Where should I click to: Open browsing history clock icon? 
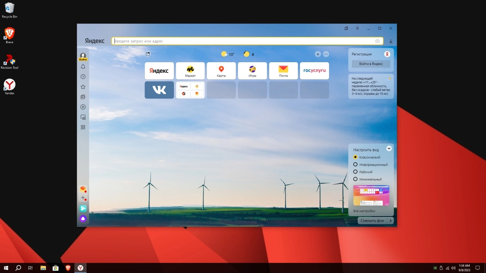click(83, 77)
